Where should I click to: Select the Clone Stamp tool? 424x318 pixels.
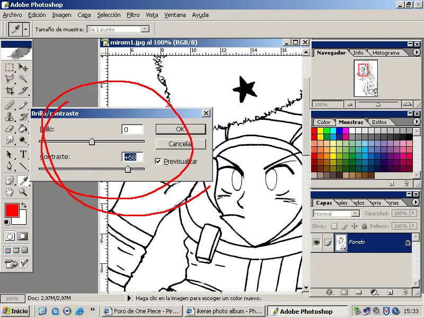point(9,117)
